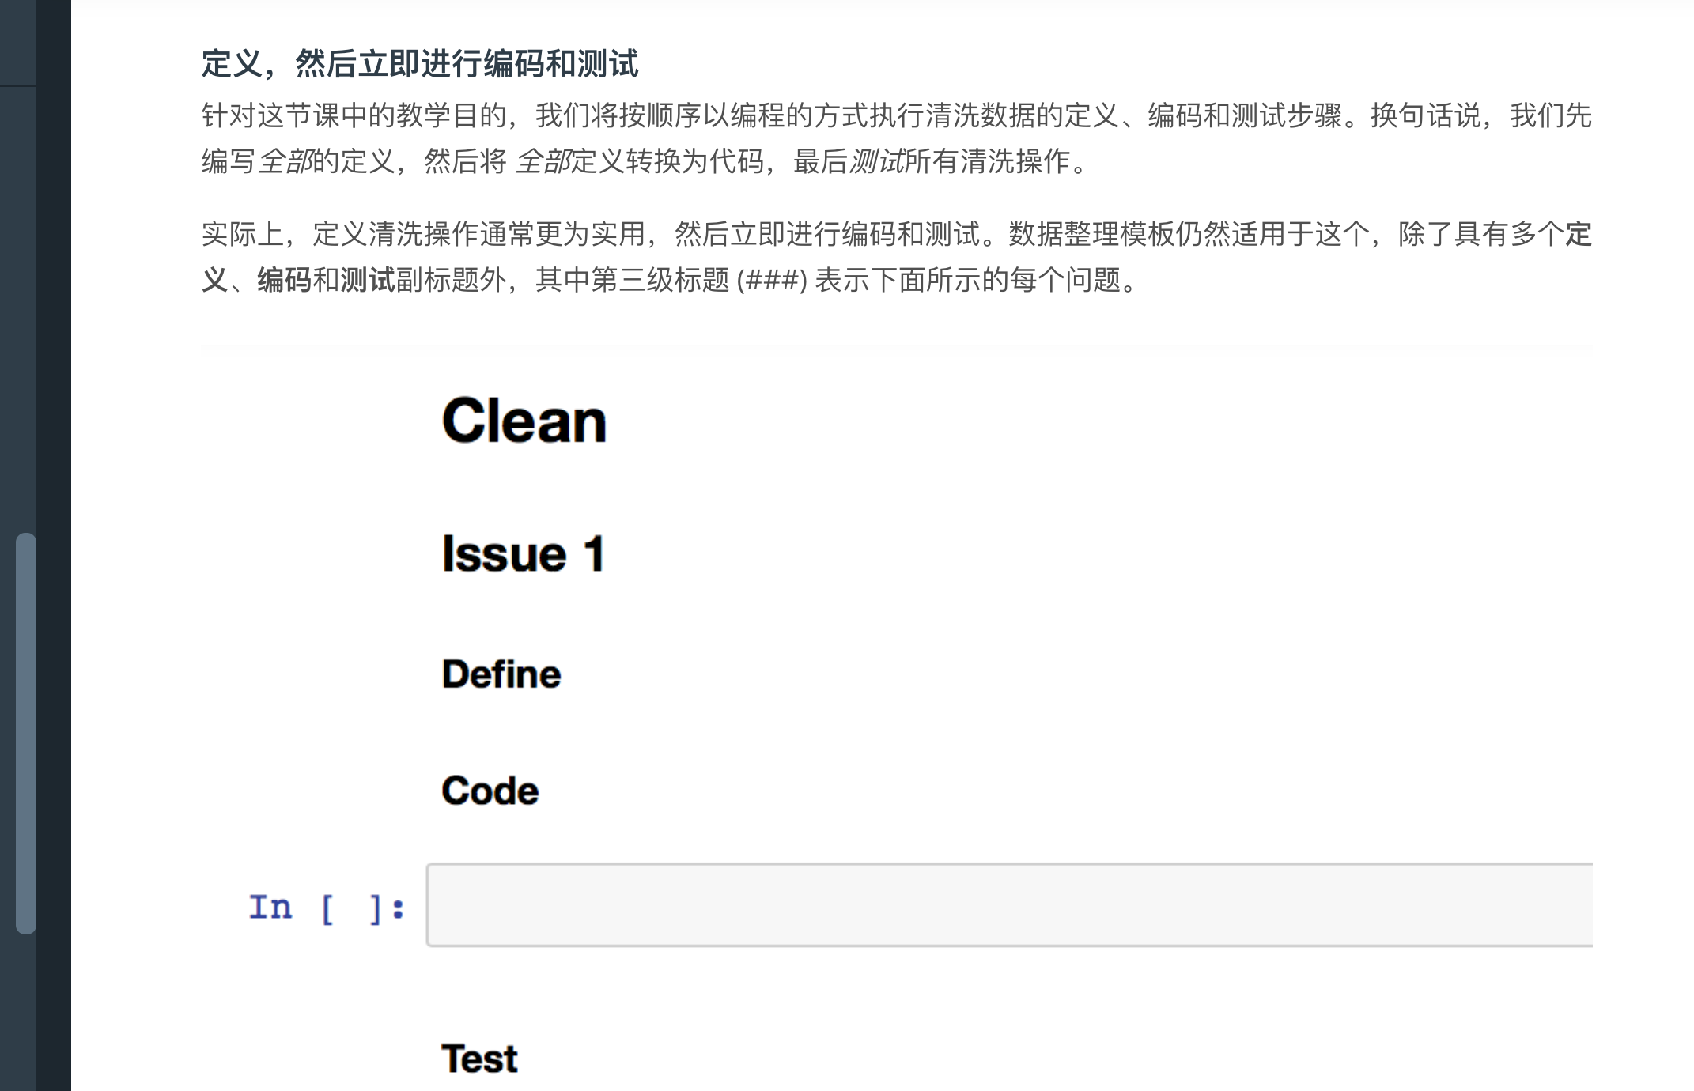Viewport: 1694px width, 1091px height.
Task: Click the Code subheading
Action: pyautogui.click(x=489, y=788)
